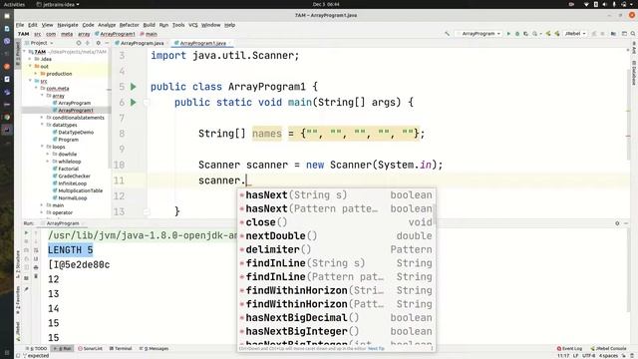Select the ArrayProgram1.java editor tab
The width and height of the screenshot is (638, 359).
pos(202,43)
